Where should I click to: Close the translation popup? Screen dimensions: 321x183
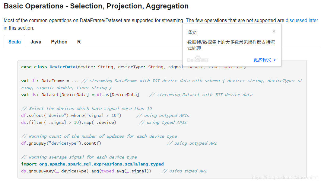pos(274,31)
